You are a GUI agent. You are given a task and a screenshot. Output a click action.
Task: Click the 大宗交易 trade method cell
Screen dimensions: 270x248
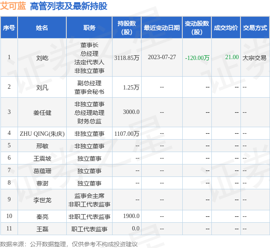[x=255, y=58]
